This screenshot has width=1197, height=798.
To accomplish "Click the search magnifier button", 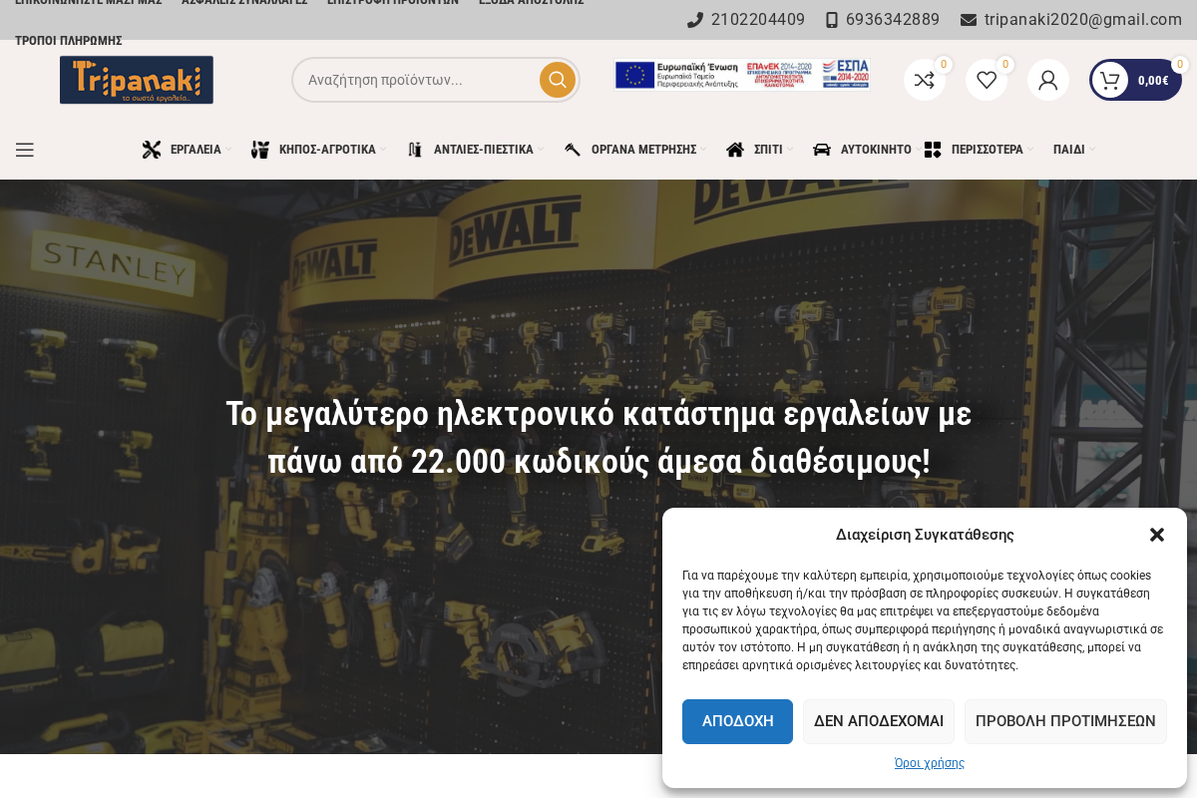I will coord(558,80).
